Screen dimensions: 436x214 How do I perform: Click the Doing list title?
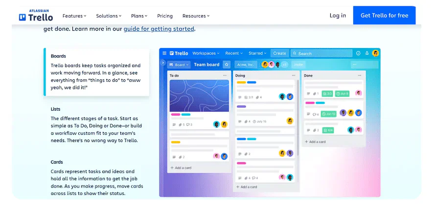click(x=240, y=75)
